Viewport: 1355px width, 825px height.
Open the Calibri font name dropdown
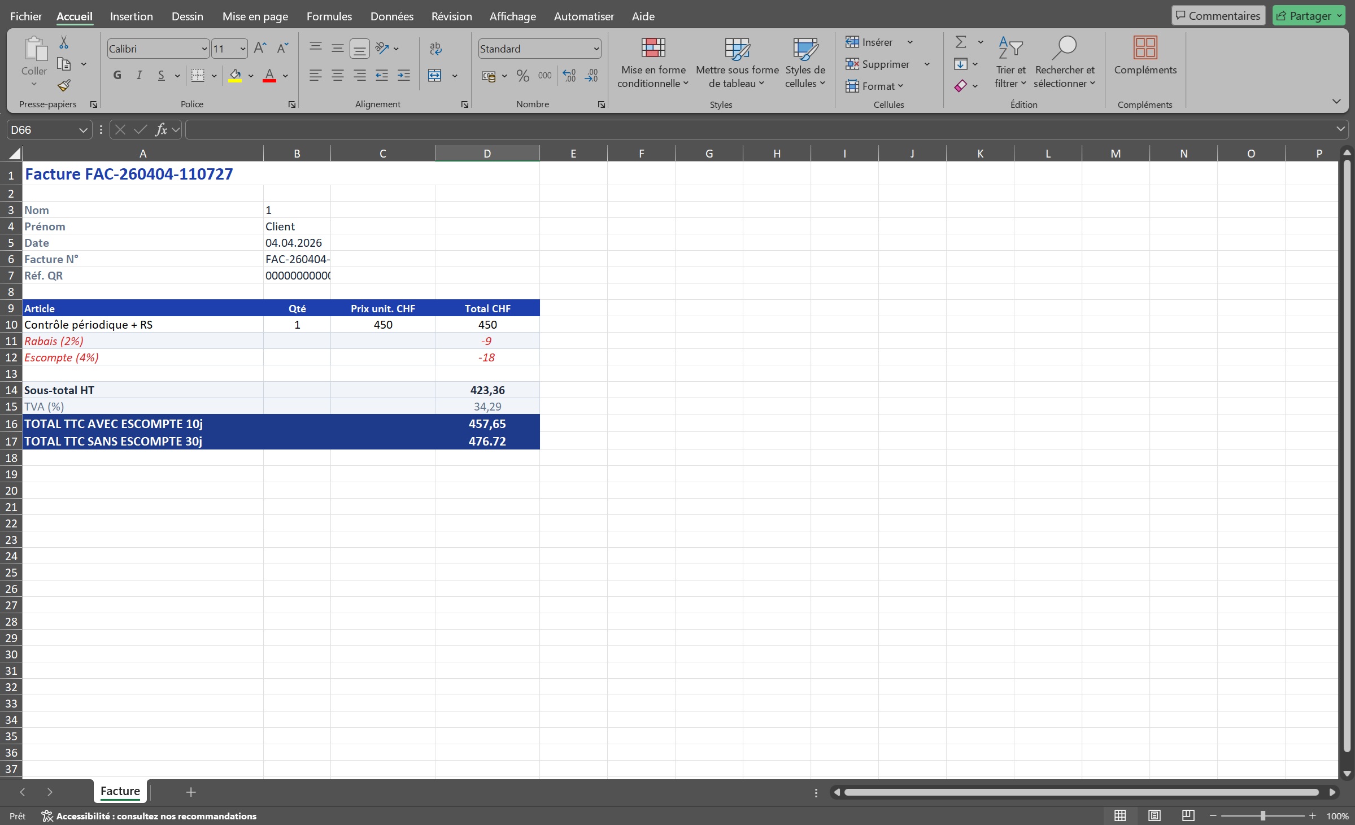204,49
